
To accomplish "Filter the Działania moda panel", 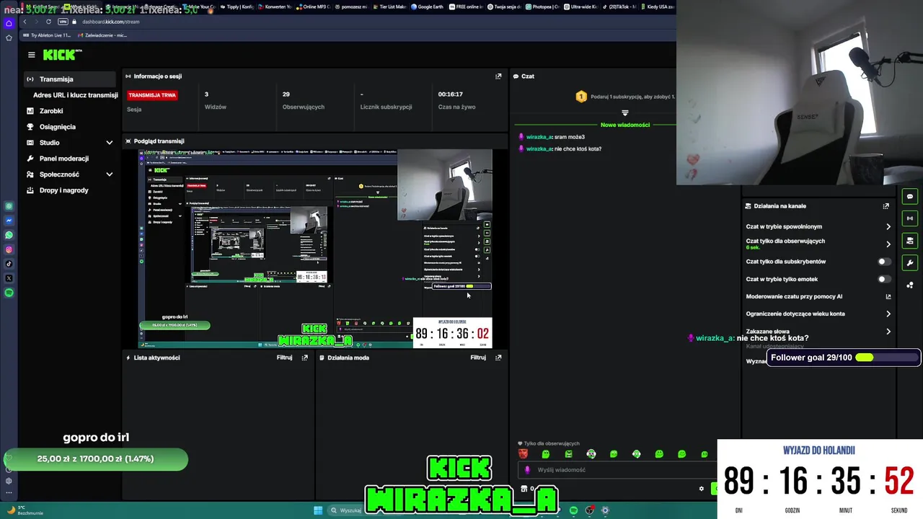I will [478, 358].
